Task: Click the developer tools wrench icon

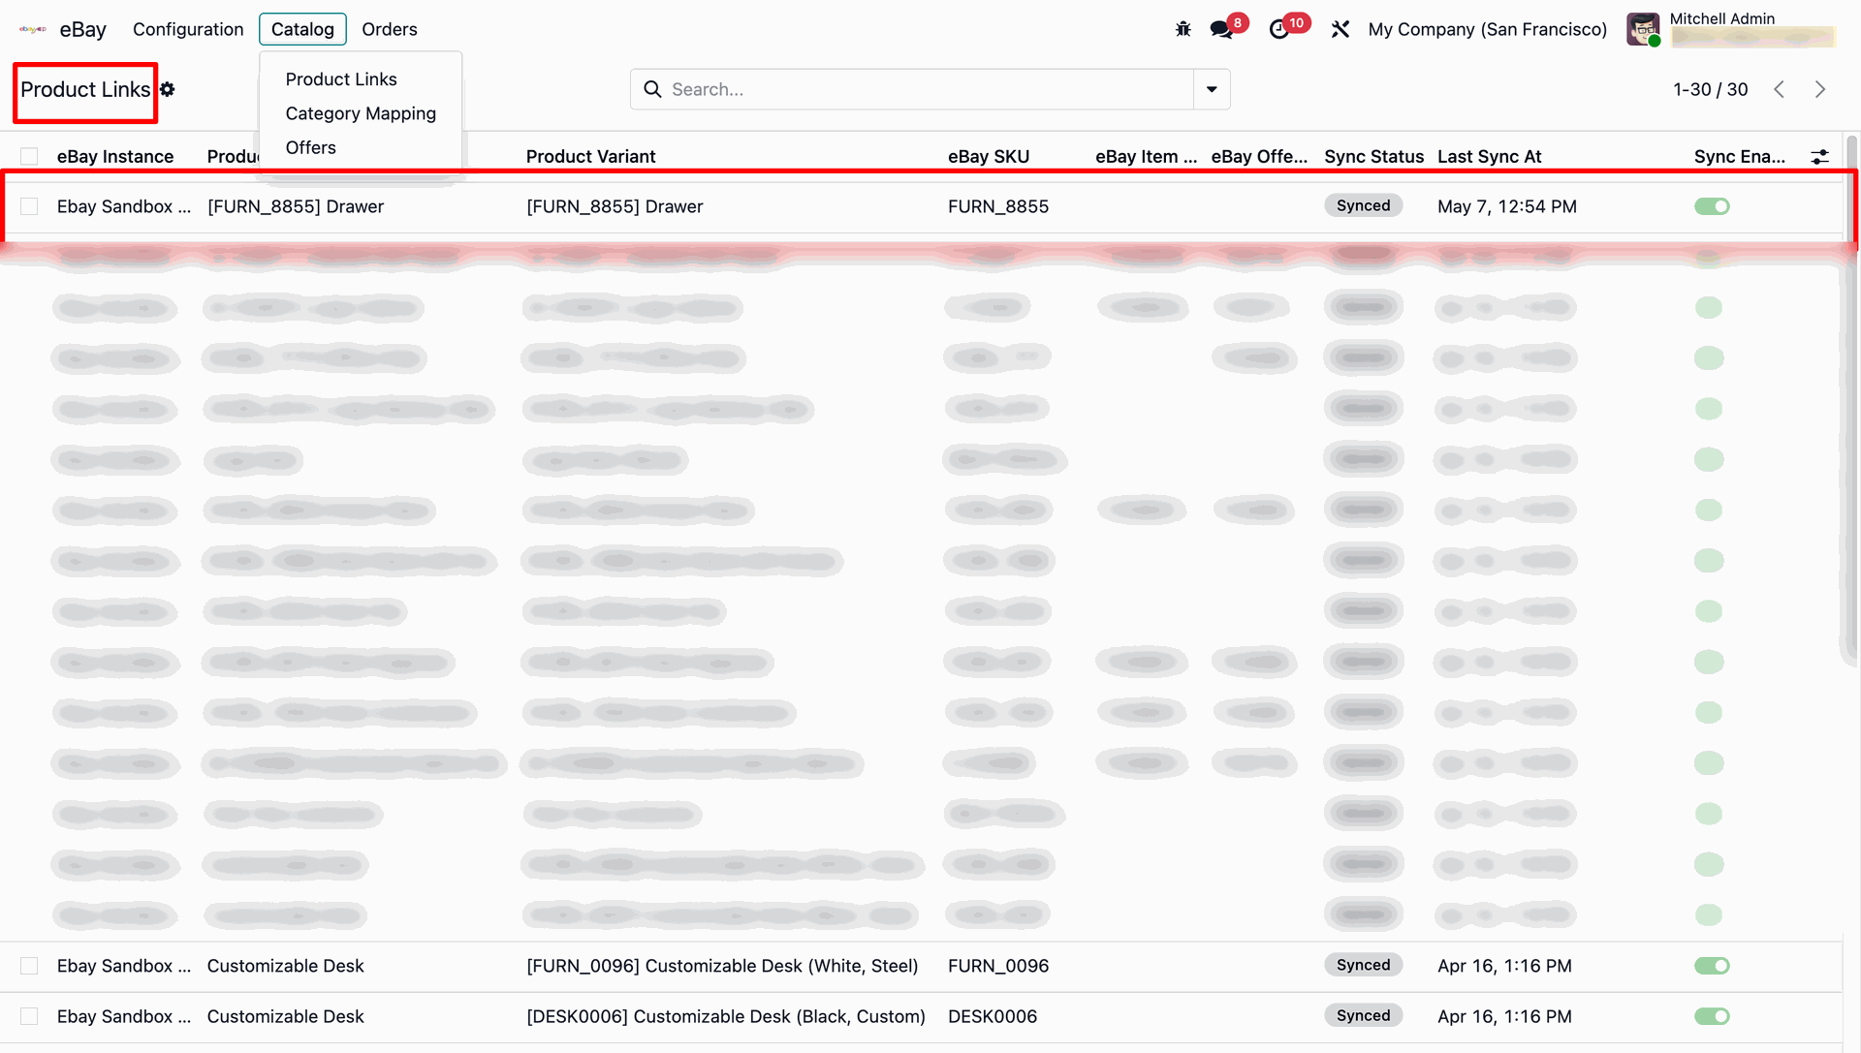Action: pyautogui.click(x=1341, y=29)
